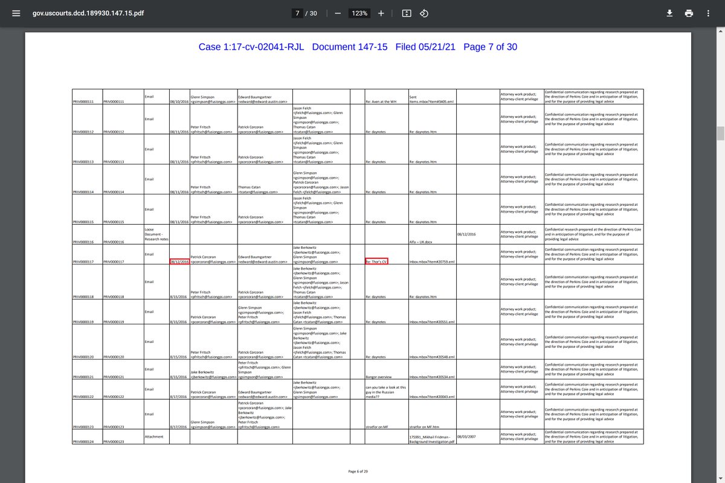Click 'Inbox.mbox?Item#20043.eml' file name
The width and height of the screenshot is (725, 483).
pyautogui.click(x=432, y=397)
